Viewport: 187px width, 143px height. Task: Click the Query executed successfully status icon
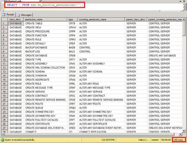[x=3, y=140]
